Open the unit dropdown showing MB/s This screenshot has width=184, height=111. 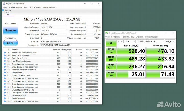[x=170, y=41]
